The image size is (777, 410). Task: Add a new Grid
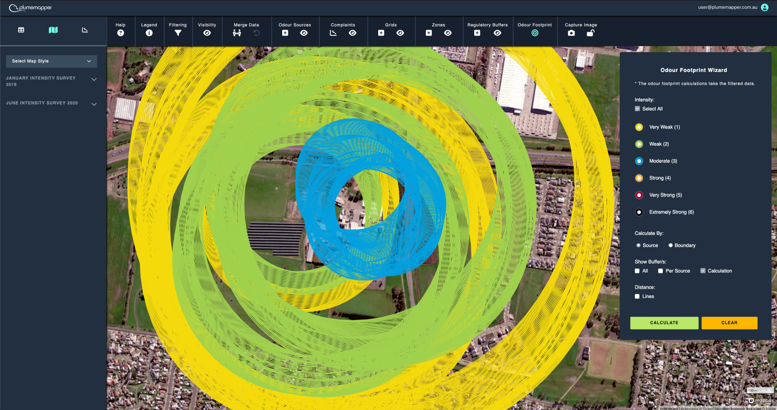pos(381,33)
